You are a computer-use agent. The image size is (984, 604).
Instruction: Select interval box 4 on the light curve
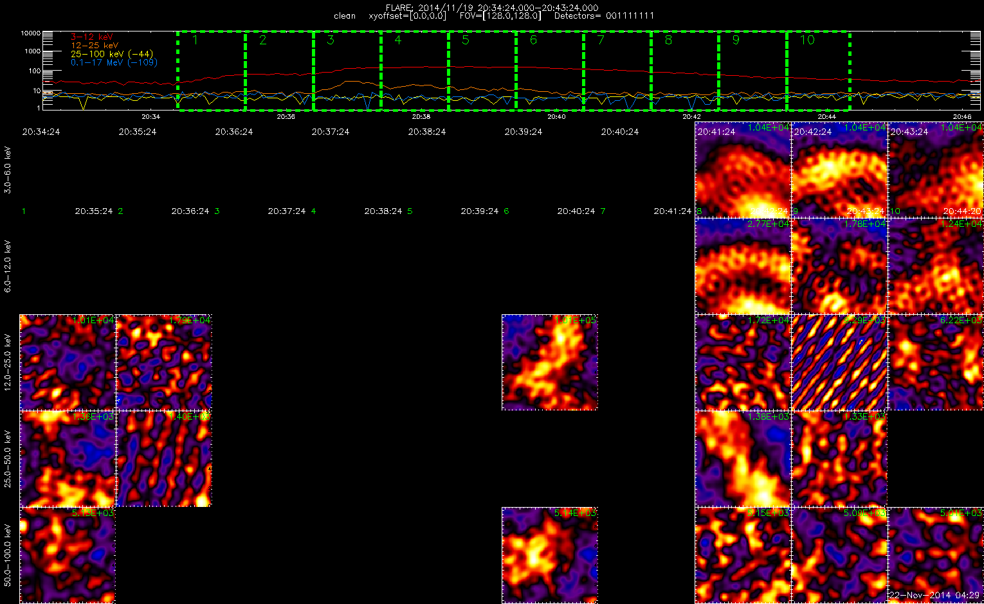coord(414,71)
